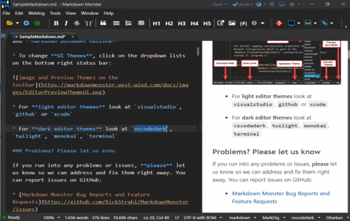Save the document with the green check icon

[x=37, y=23]
